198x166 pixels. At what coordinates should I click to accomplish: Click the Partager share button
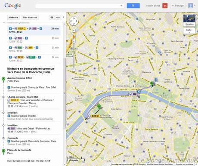click(x=178, y=6)
